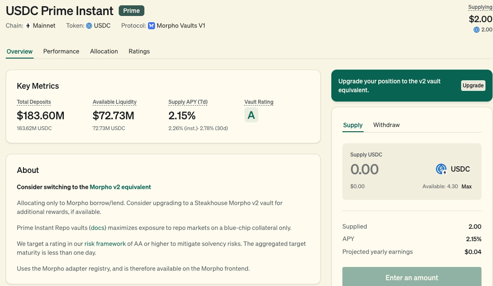Click the Total Deposits label

[34, 102]
